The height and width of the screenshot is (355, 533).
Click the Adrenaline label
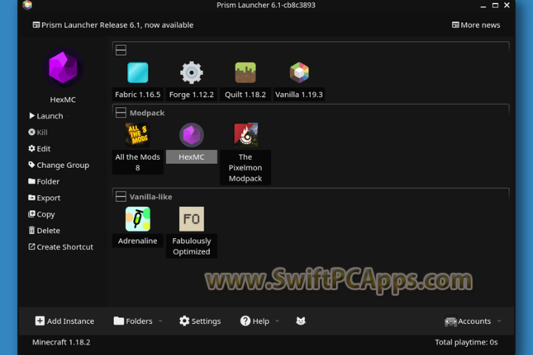coord(138,241)
